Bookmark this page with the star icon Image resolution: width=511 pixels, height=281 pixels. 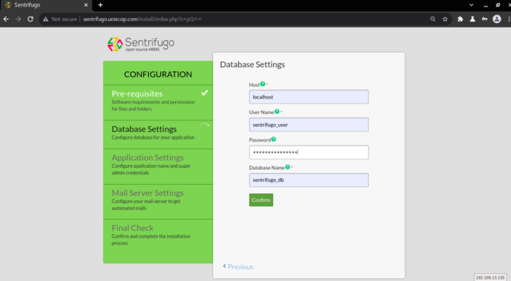click(x=445, y=19)
